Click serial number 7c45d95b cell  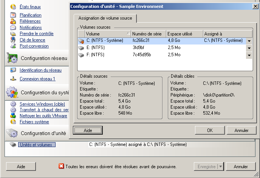(142, 55)
